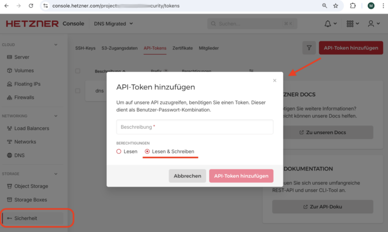Switch to the Mitglieder tab
This screenshot has height=232, width=388.
tap(209, 48)
